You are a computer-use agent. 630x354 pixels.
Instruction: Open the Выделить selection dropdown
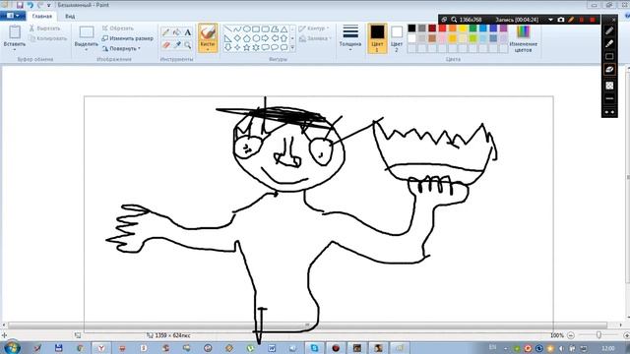[87, 50]
